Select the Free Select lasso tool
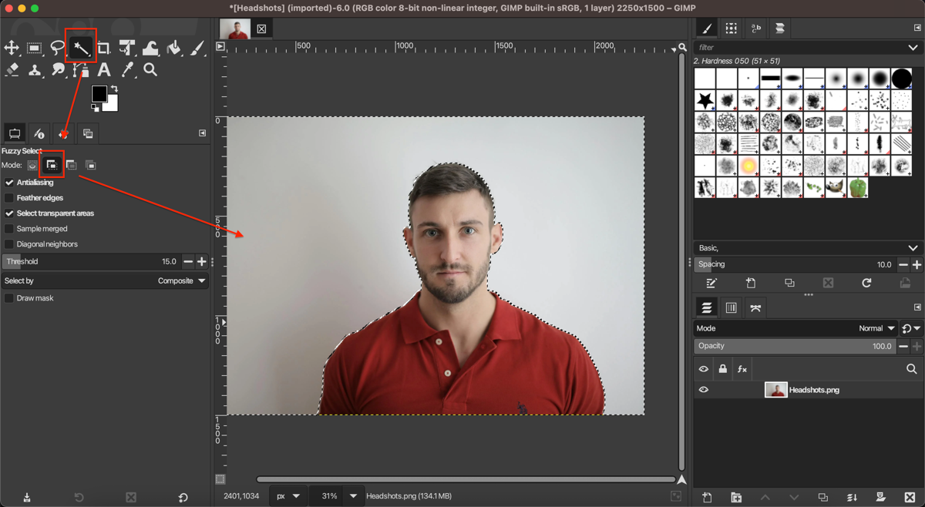Viewport: 925px width, 507px height. [x=58, y=48]
